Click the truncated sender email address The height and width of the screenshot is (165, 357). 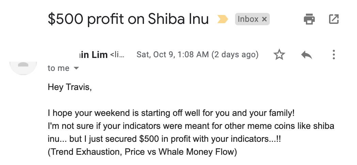tap(117, 55)
